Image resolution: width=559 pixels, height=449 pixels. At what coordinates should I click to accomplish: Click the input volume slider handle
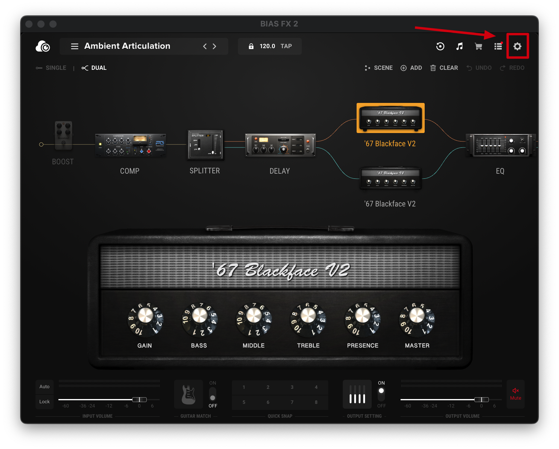[139, 400]
